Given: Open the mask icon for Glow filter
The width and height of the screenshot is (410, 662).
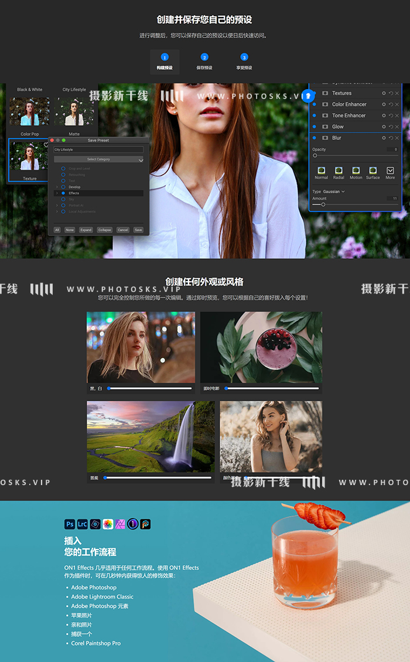Looking at the screenshot, I should 325,127.
